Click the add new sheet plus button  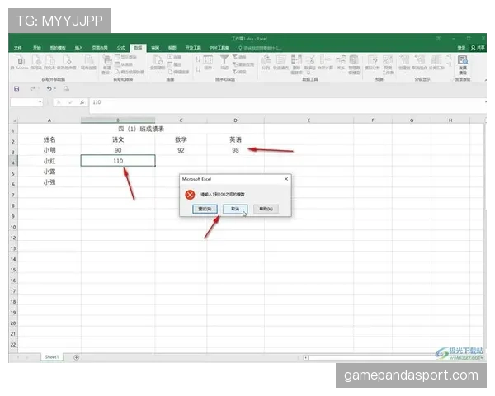click(x=76, y=357)
